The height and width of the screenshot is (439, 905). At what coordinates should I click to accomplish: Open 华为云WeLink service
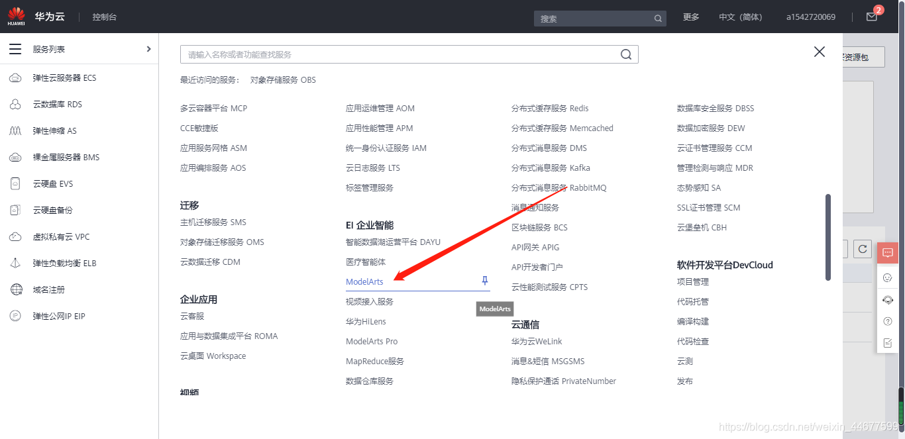tap(537, 342)
